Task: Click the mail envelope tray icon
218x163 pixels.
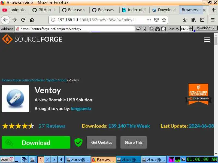Action: coord(183,159)
